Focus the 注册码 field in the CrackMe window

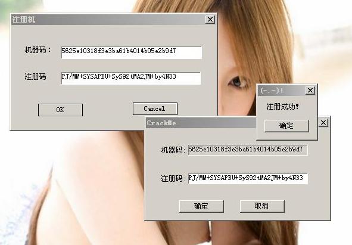(248, 179)
